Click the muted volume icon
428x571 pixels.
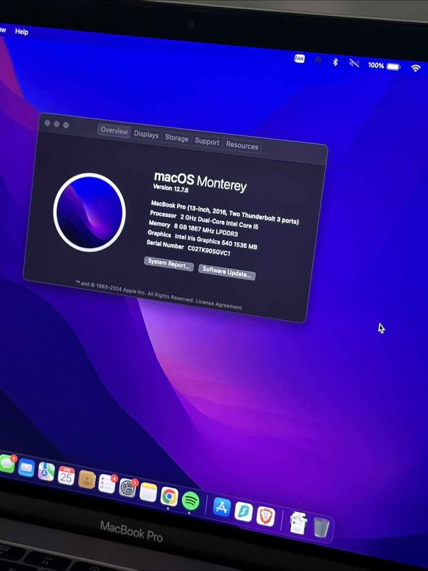(354, 63)
